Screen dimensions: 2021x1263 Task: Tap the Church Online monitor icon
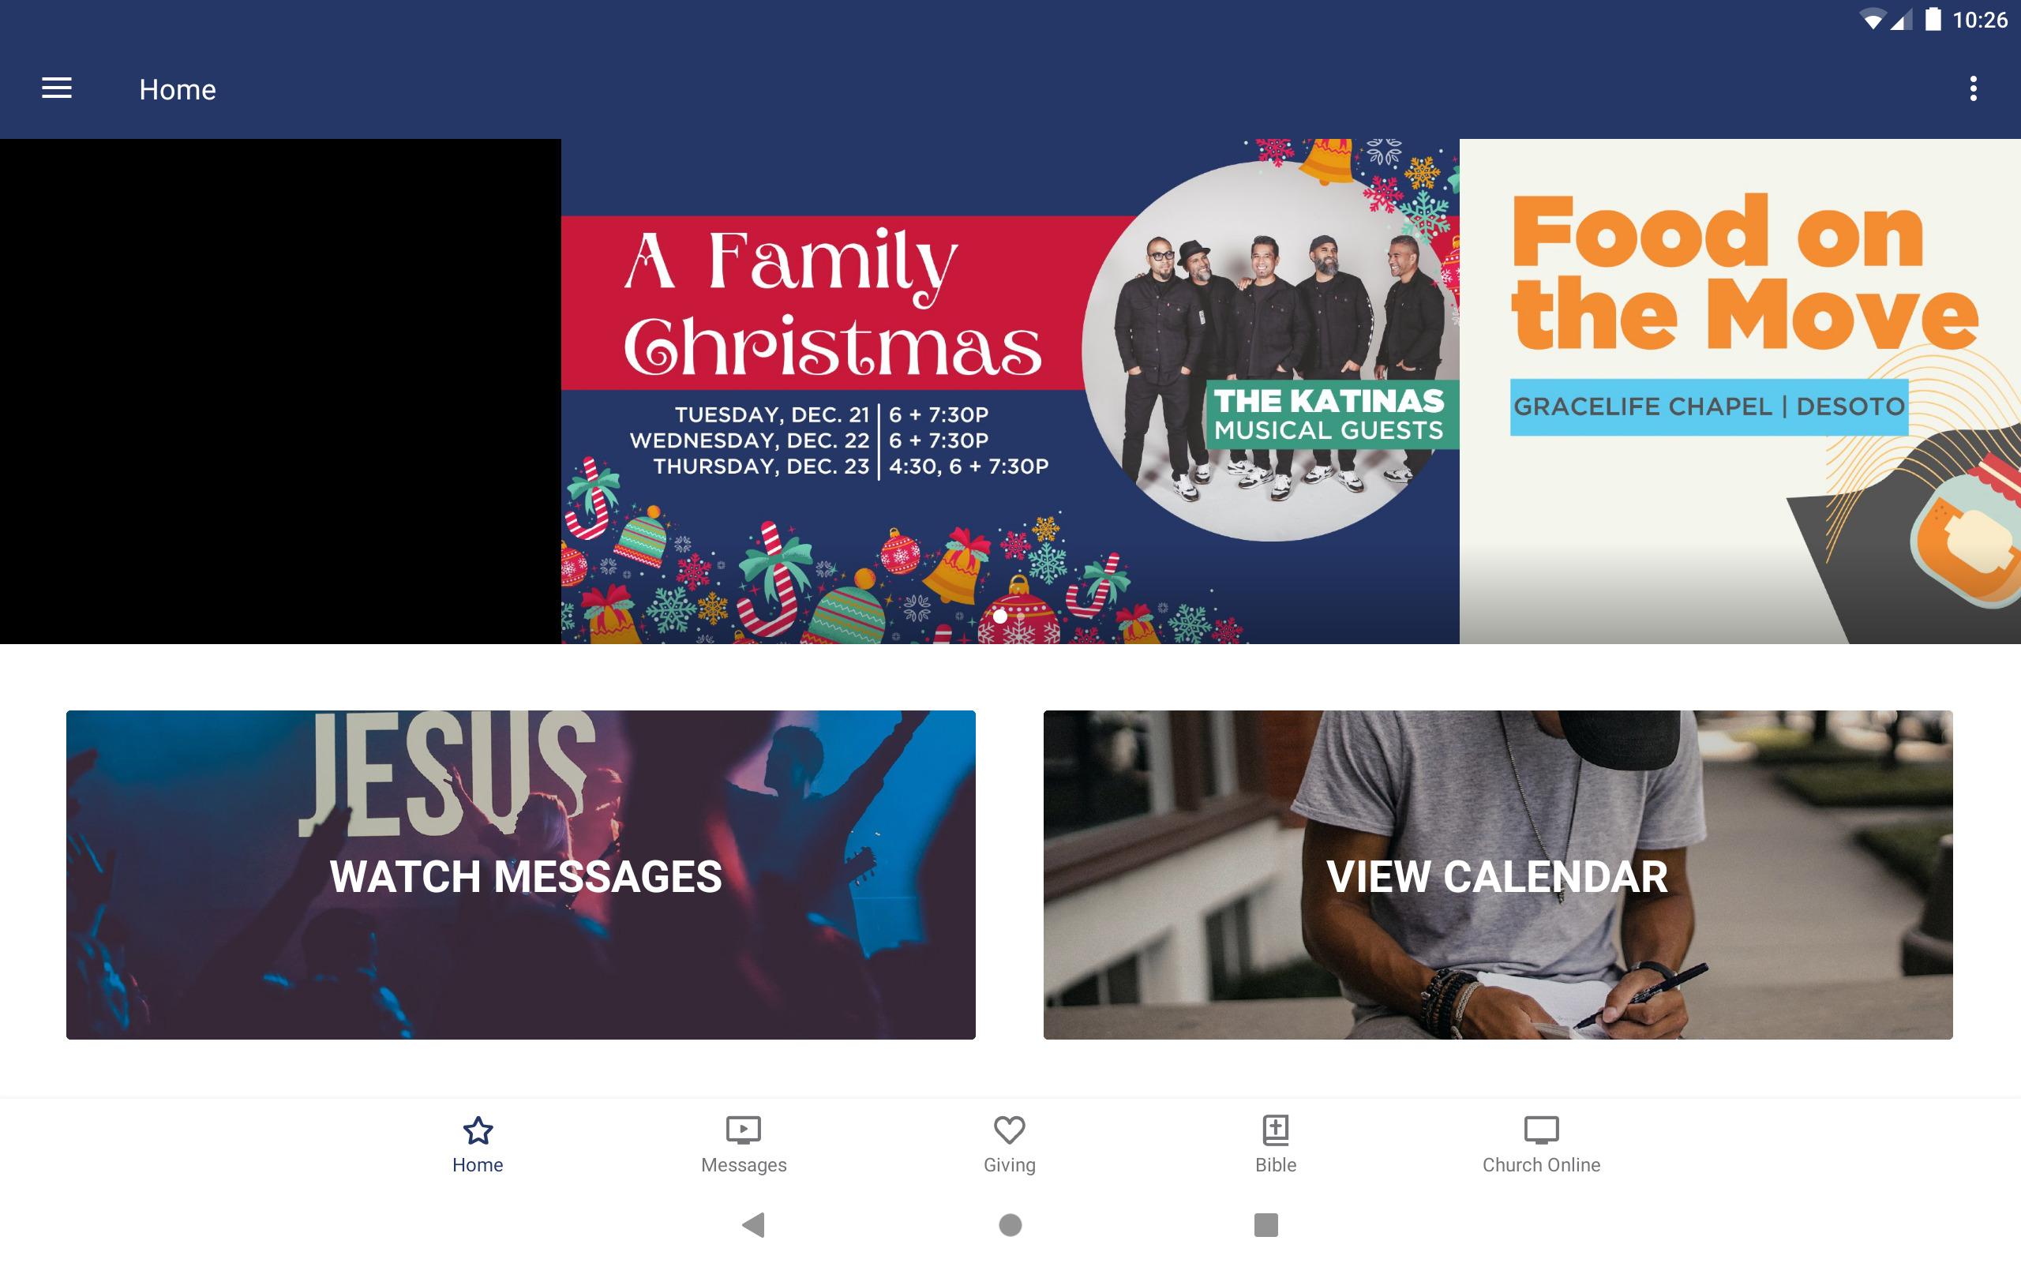pos(1541,1130)
